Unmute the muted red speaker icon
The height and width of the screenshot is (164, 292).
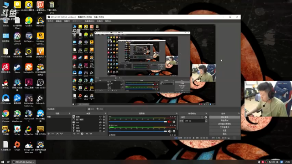point(169,122)
